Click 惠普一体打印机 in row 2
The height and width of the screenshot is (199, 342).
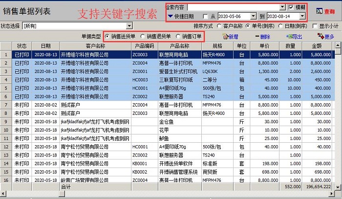point(176,63)
